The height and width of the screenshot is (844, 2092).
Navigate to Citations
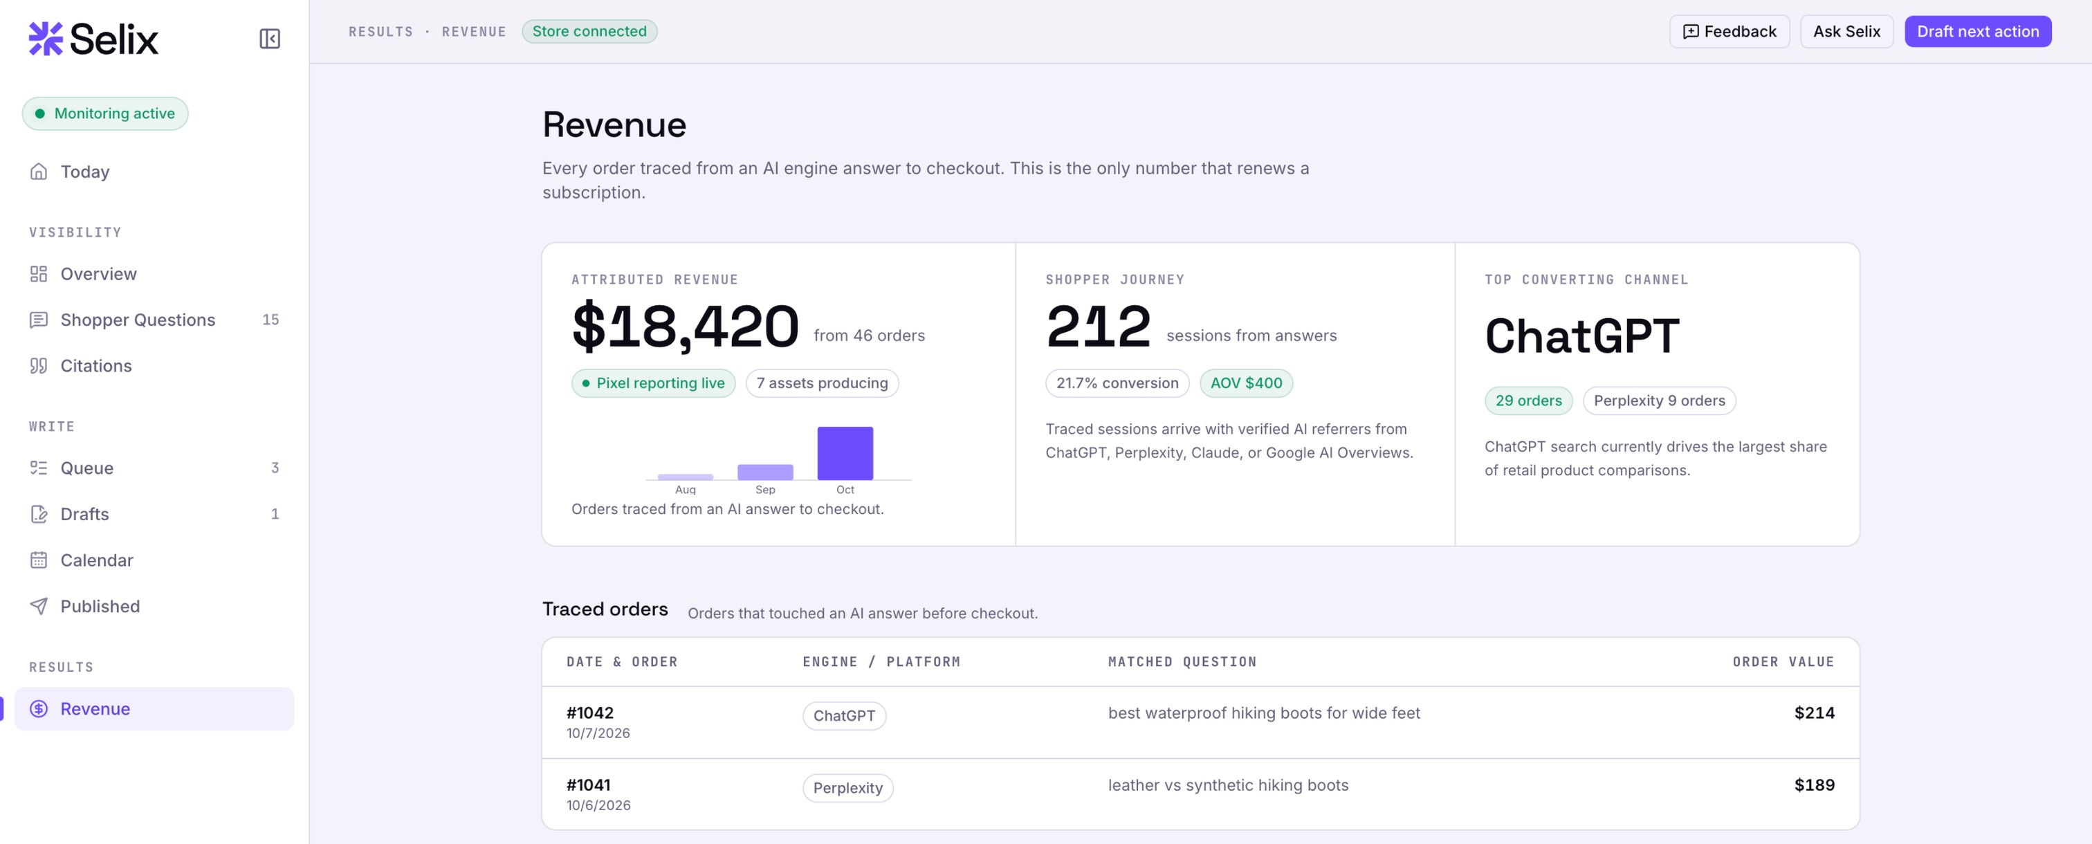click(x=96, y=365)
